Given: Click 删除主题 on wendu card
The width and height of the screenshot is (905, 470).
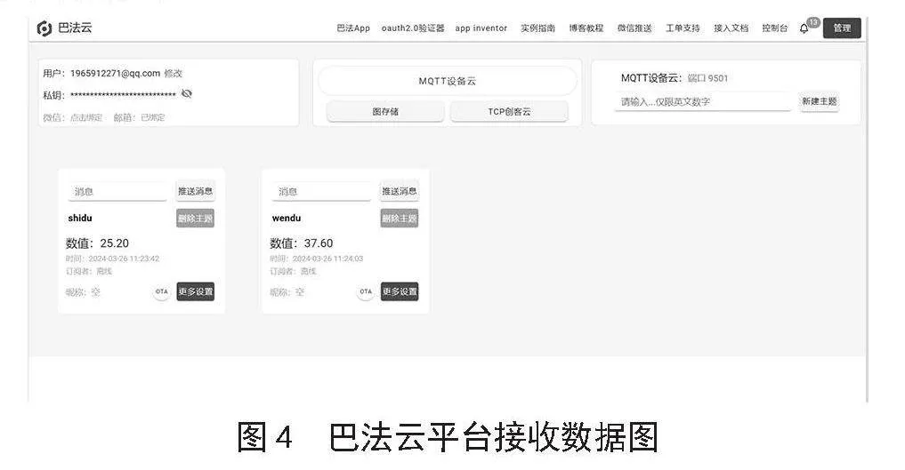Looking at the screenshot, I should coord(400,219).
